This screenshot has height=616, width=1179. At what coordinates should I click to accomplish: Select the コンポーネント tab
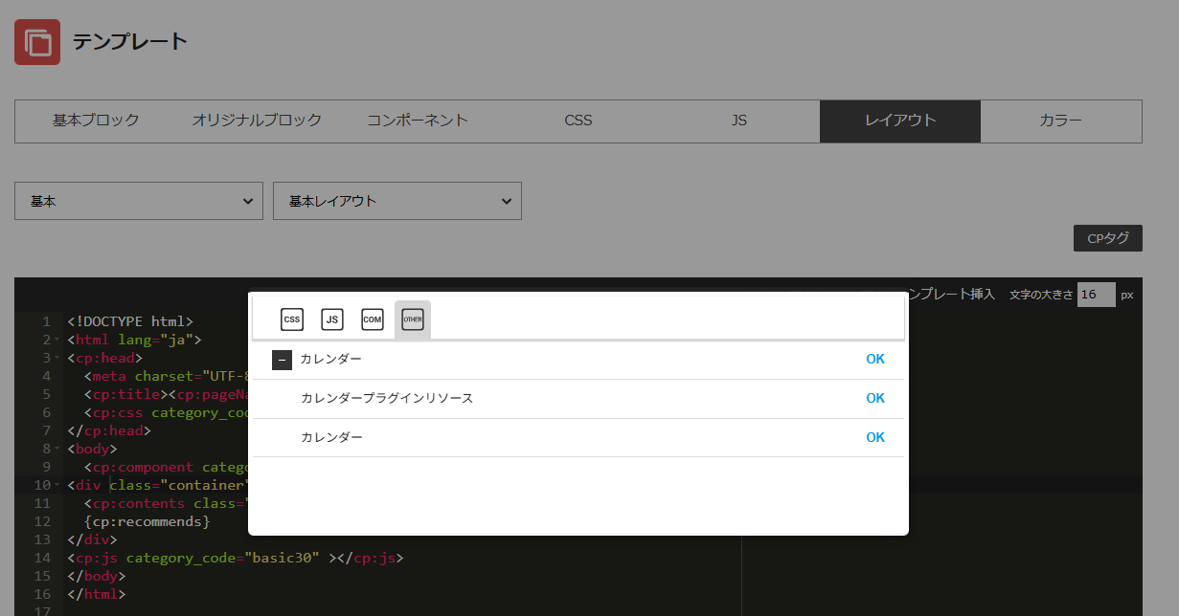click(x=418, y=121)
